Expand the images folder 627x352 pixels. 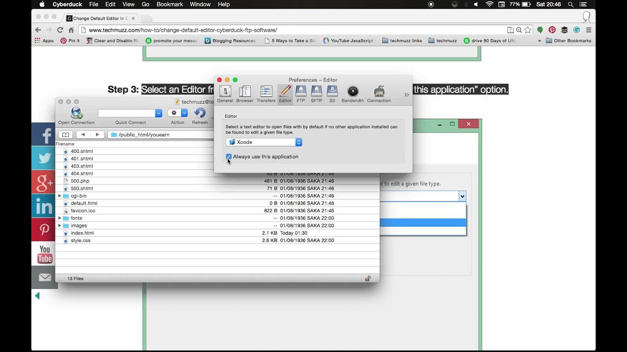(60, 225)
